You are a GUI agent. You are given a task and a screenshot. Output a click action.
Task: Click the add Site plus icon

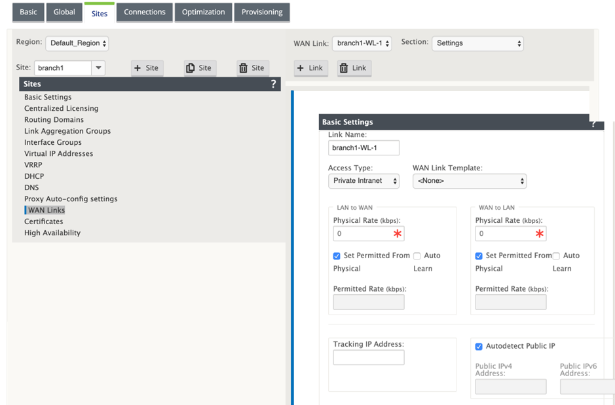(x=138, y=68)
